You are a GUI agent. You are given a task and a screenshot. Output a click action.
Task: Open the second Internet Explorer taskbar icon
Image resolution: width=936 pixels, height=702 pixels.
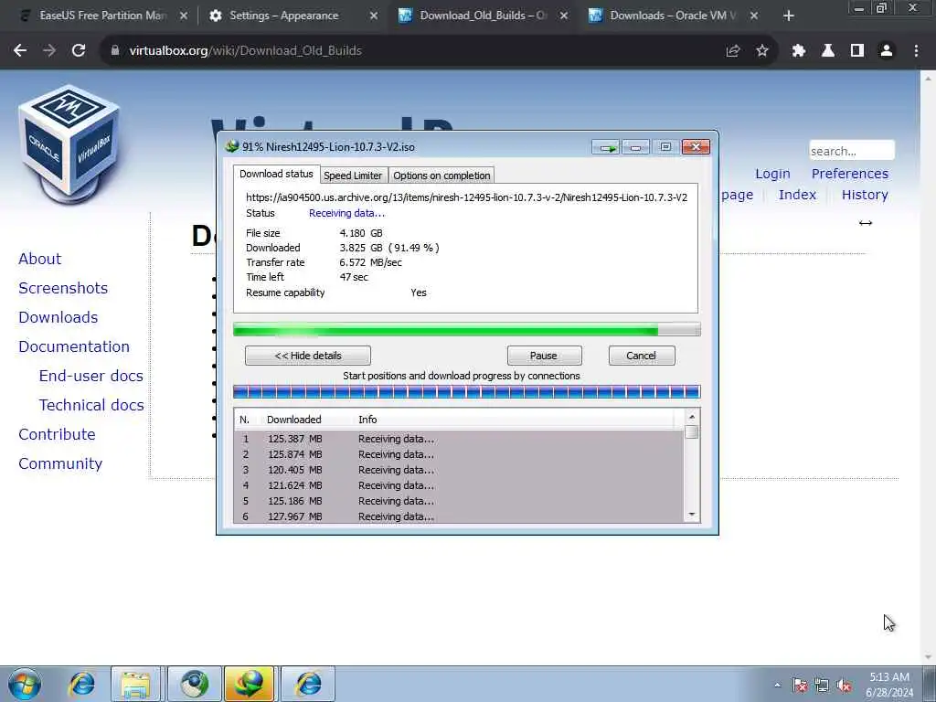click(309, 684)
